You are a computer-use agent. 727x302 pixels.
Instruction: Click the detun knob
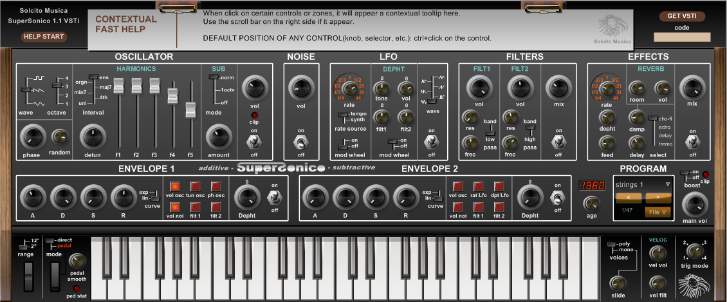(x=92, y=137)
